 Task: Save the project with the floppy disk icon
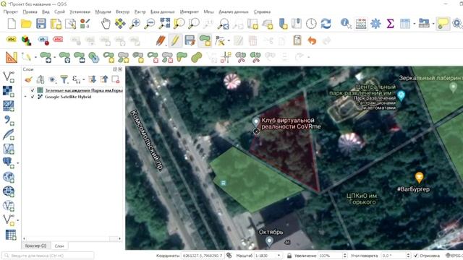[x=41, y=24]
